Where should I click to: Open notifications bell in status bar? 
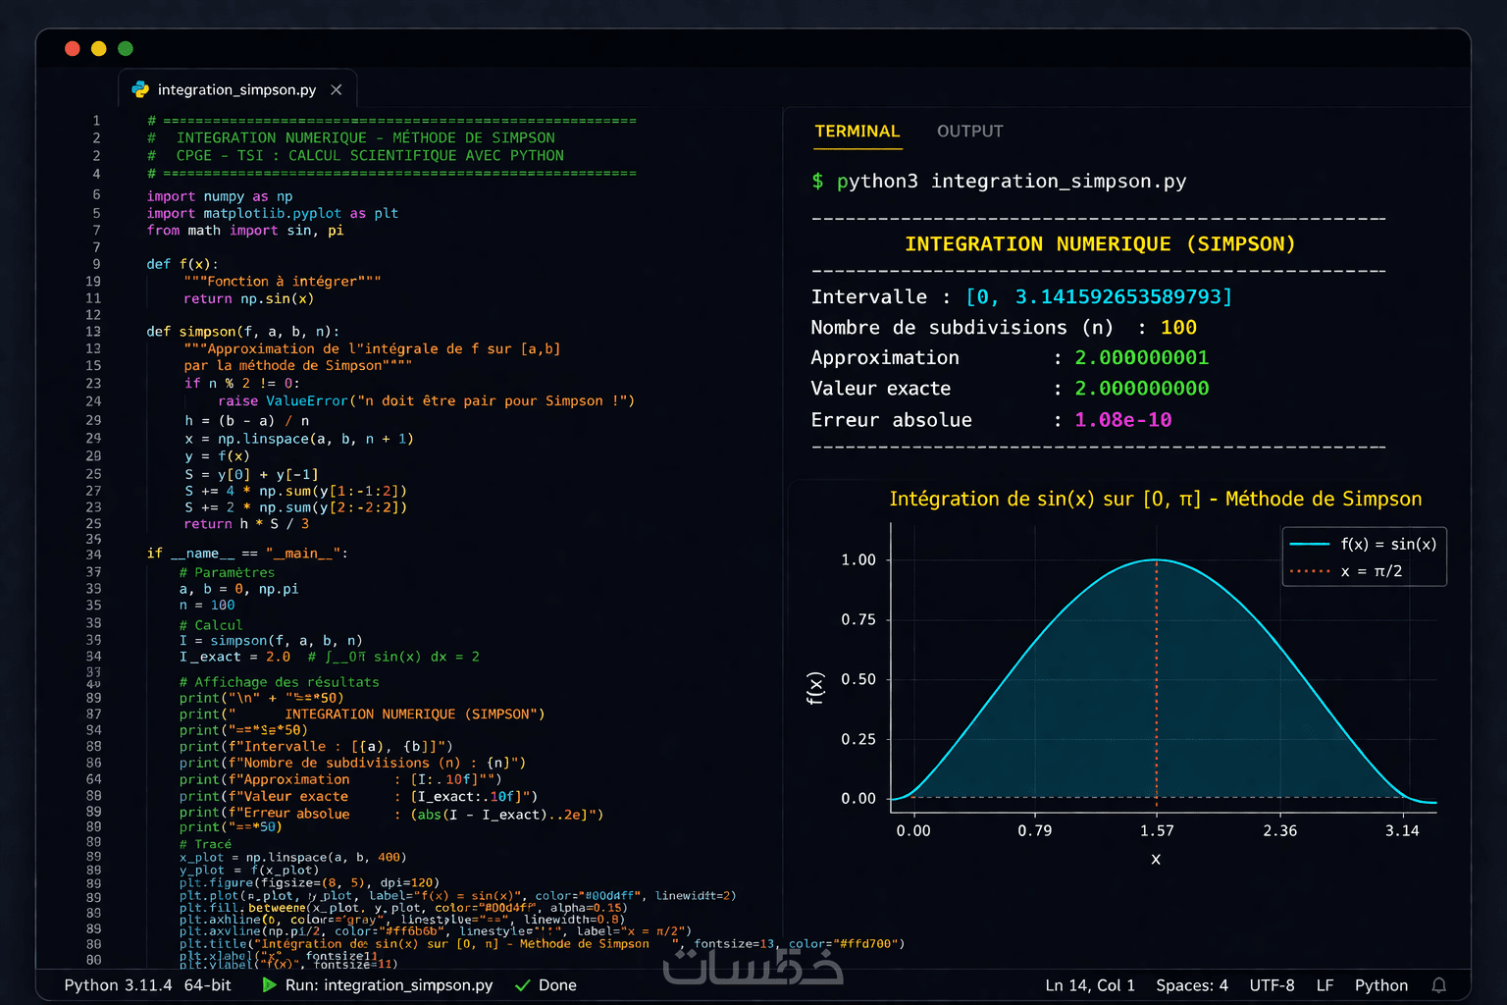(x=1438, y=985)
